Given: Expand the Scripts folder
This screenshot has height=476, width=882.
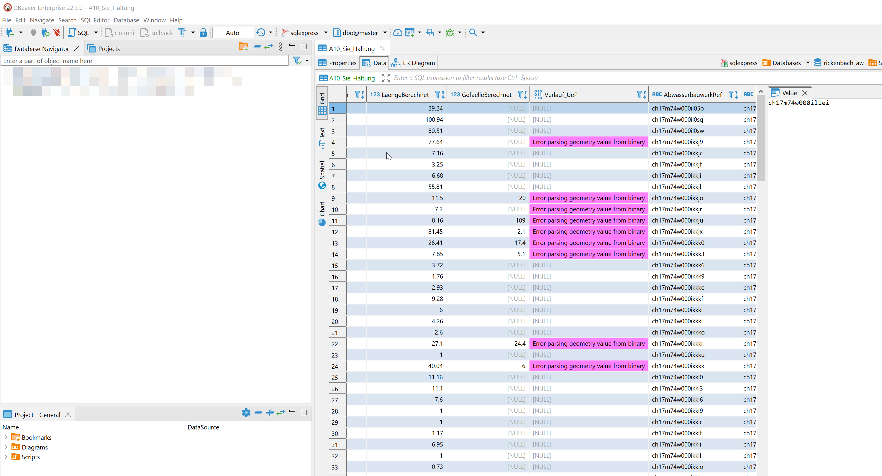Looking at the screenshot, I should coord(6,457).
